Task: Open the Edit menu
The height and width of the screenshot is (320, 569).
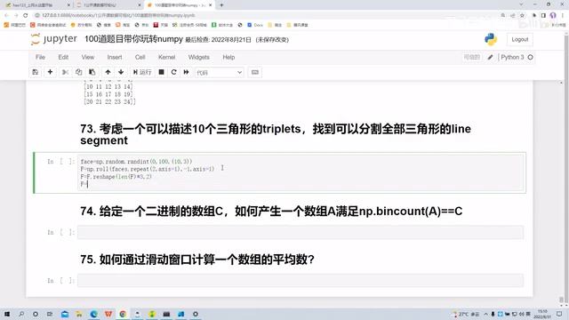Action: tap(63, 57)
